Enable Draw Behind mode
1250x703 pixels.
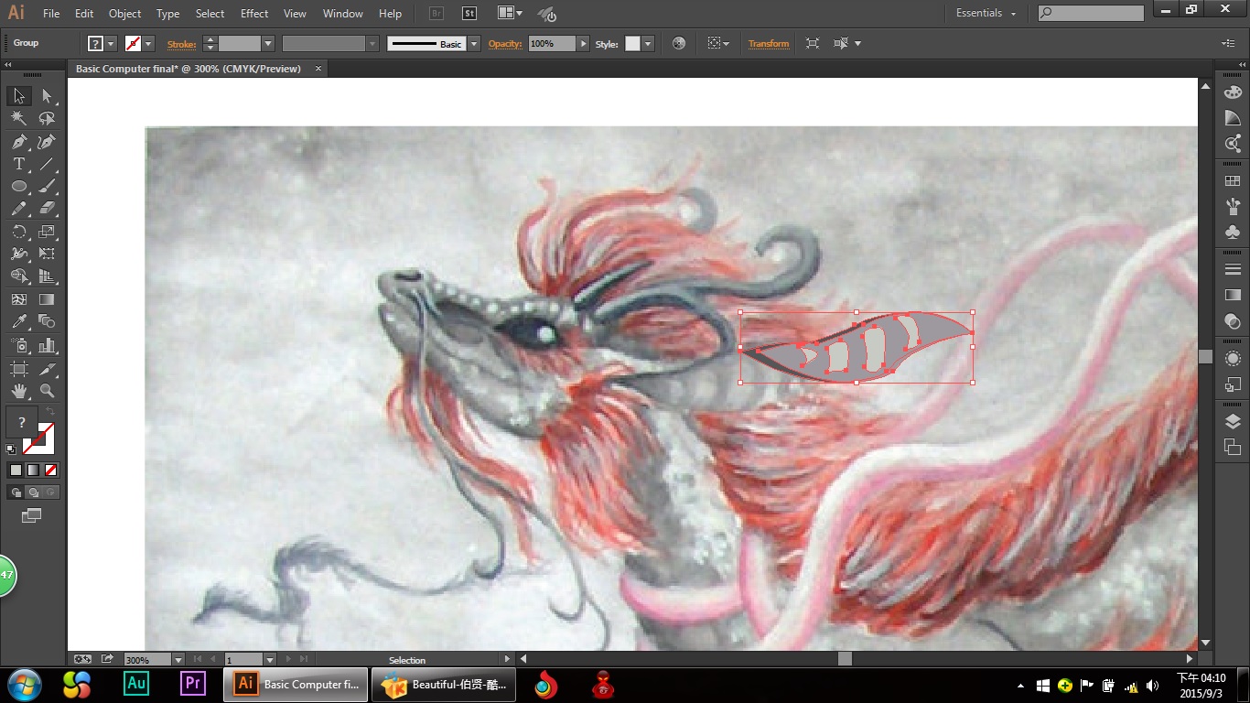click(33, 492)
